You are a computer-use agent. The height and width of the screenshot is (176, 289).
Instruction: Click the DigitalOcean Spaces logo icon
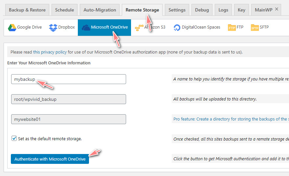pyautogui.click(x=177, y=28)
